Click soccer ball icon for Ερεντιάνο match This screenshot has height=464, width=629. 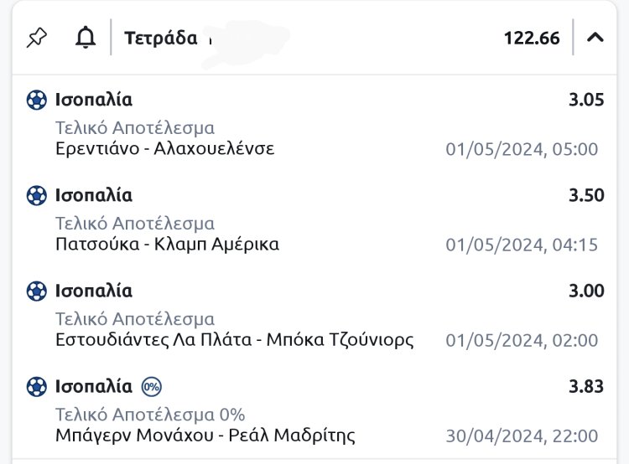coord(36,101)
